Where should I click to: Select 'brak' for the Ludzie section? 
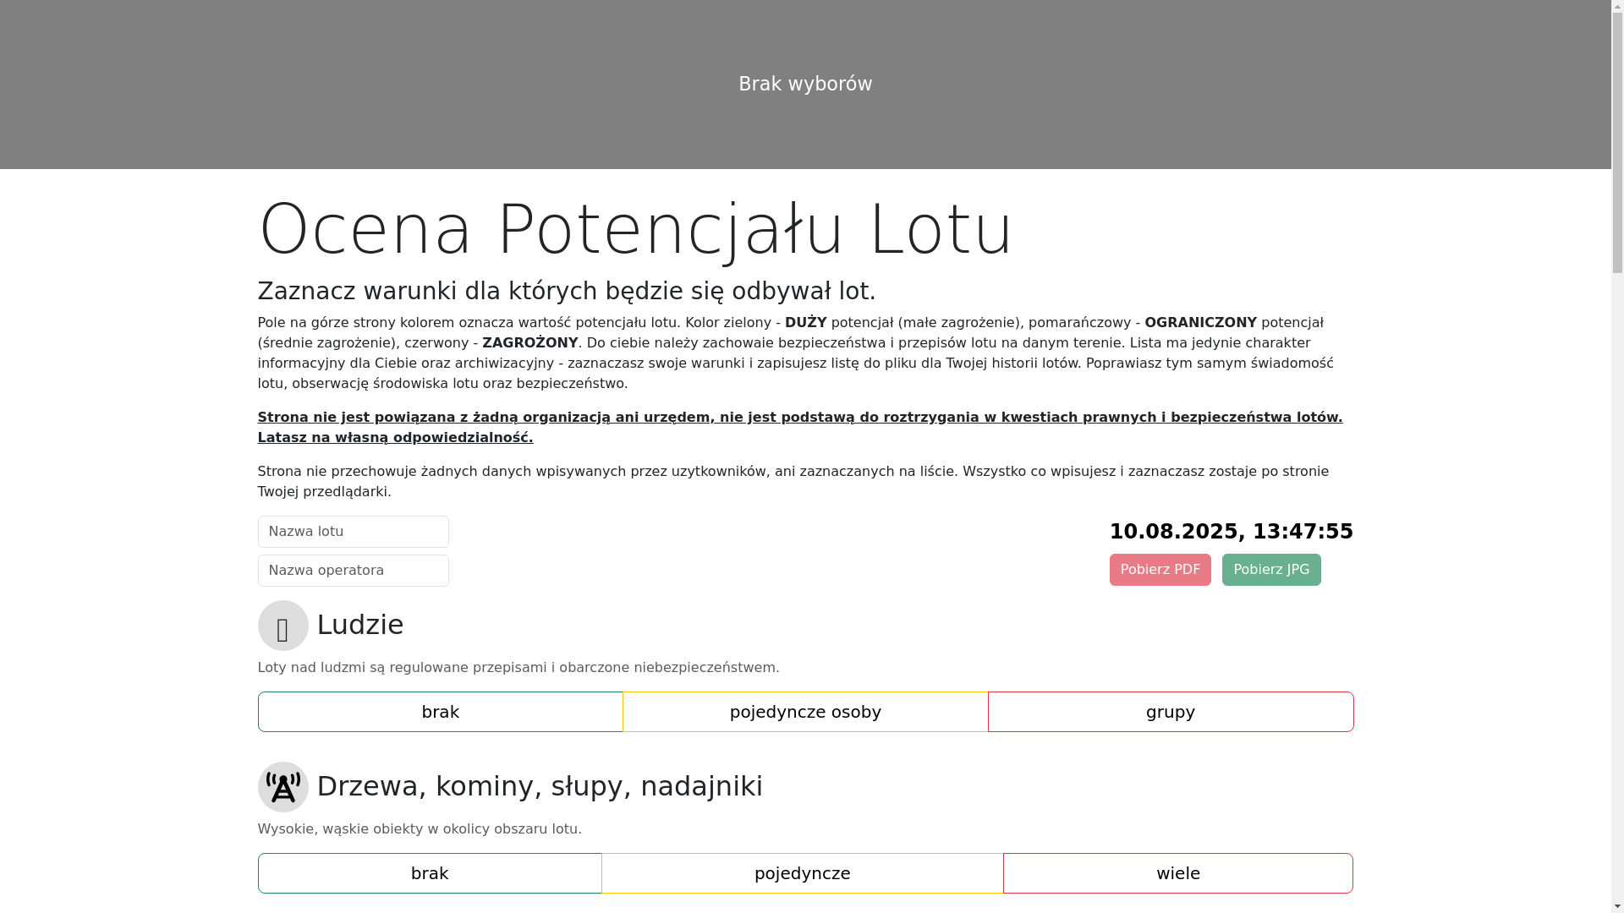pyautogui.click(x=440, y=712)
